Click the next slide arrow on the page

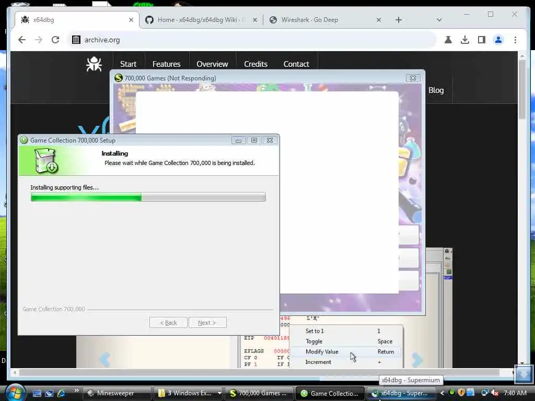417,359
